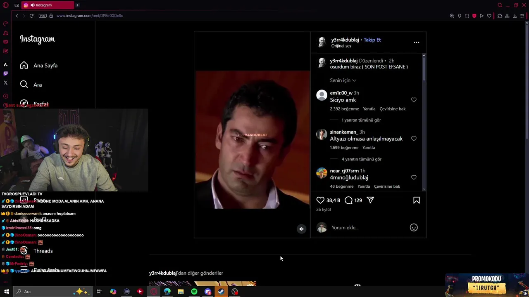Reply to em1r.00_w with Yanıtla
The height and width of the screenshot is (297, 529).
point(369,109)
